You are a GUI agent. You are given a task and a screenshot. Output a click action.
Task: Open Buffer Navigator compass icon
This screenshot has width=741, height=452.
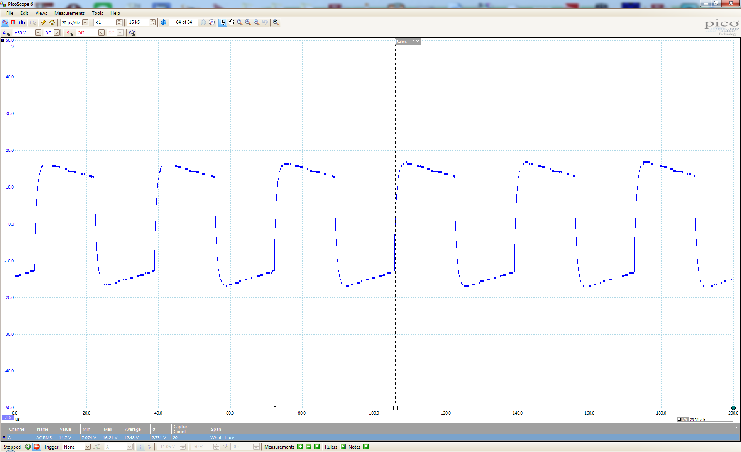(212, 22)
